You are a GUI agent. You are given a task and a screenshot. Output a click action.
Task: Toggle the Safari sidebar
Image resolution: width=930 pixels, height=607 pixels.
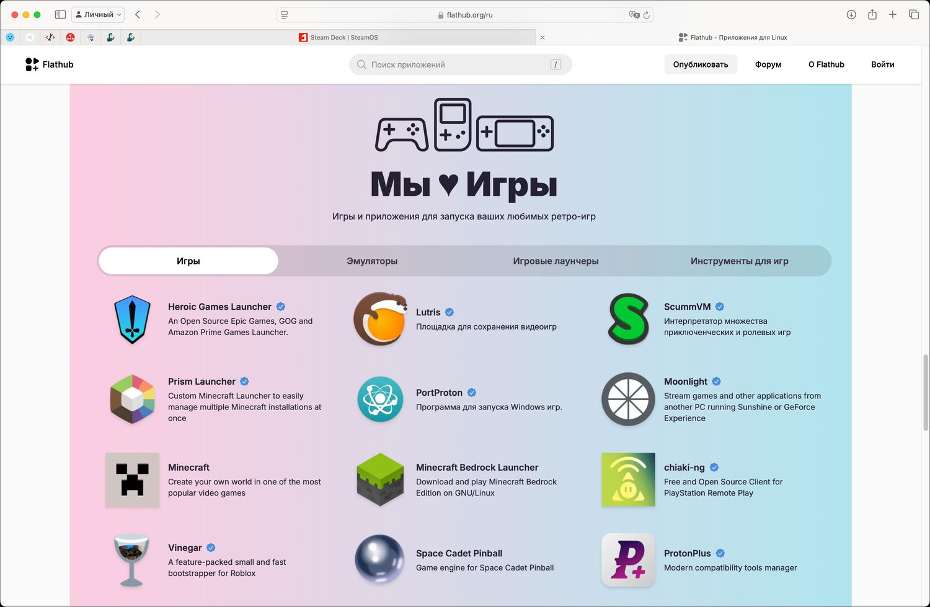(60, 14)
